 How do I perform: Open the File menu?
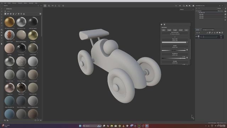(1, 3)
